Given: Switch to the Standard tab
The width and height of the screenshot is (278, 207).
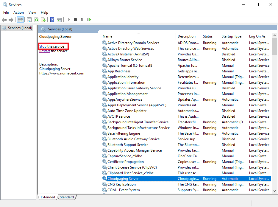Looking at the screenshot, I should tap(67, 197).
